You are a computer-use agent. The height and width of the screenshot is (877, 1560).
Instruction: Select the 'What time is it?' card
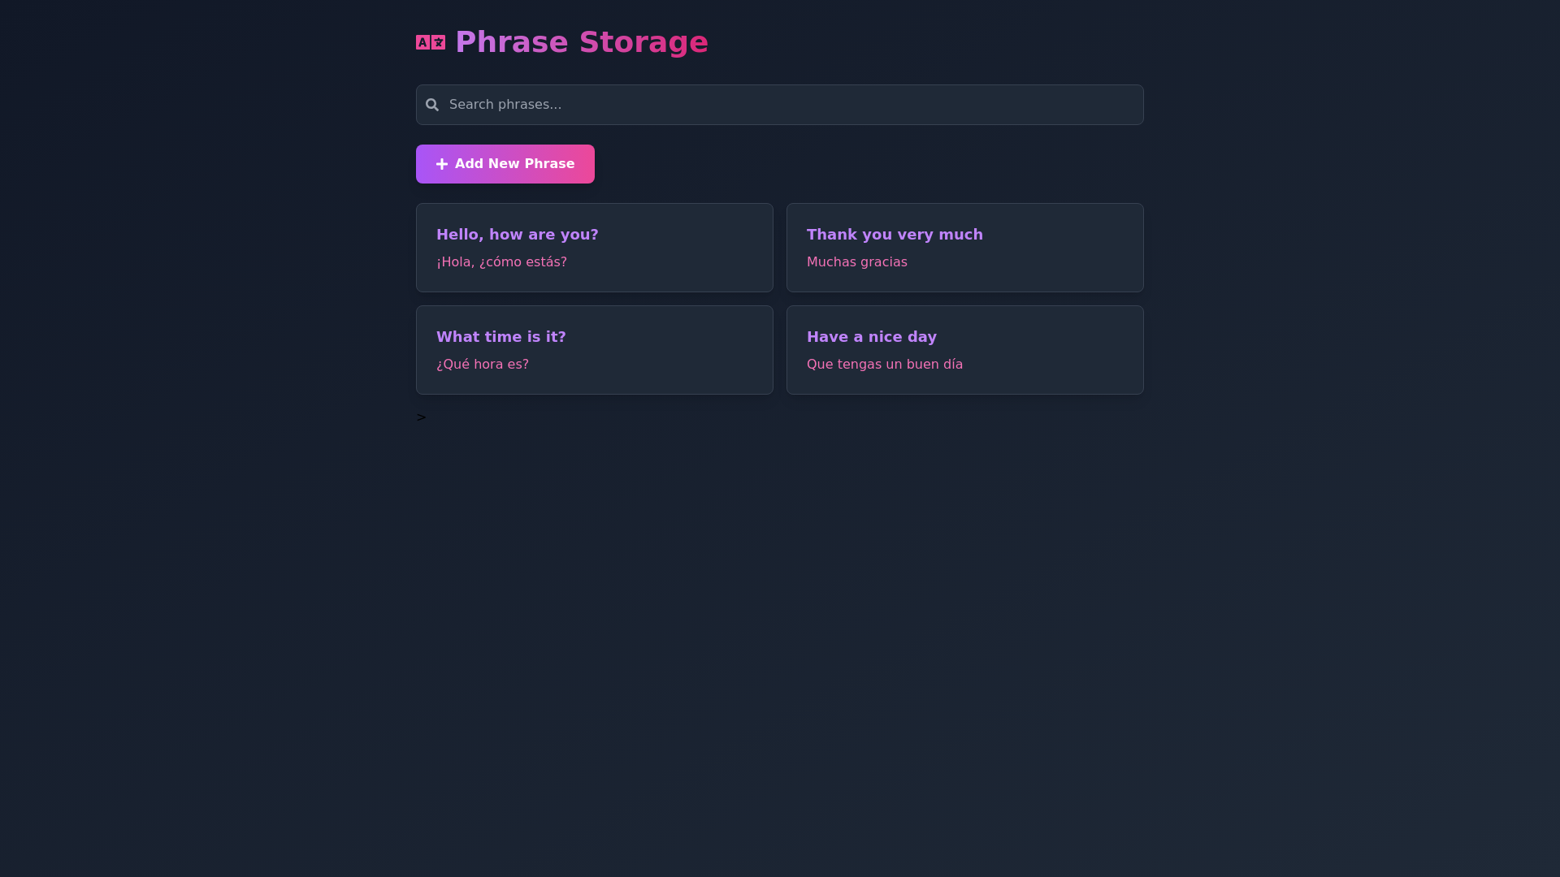click(594, 350)
